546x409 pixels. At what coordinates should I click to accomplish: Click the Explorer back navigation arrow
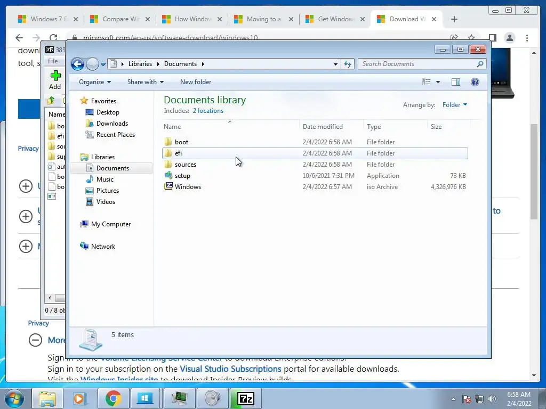(77, 64)
